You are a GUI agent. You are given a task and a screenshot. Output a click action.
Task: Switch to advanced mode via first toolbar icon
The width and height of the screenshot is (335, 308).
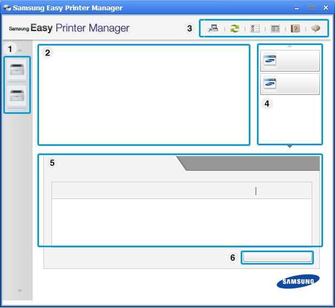213,29
